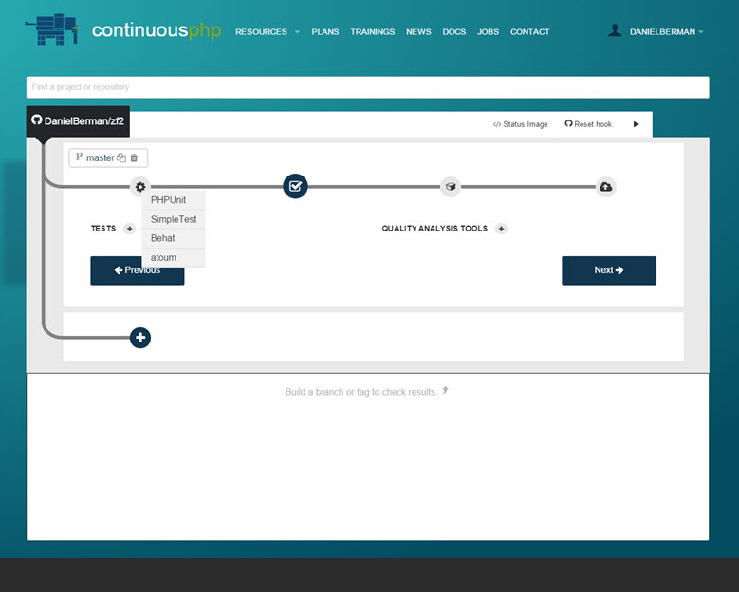
Task: Delete master branch with the trash icon
Action: (134, 157)
